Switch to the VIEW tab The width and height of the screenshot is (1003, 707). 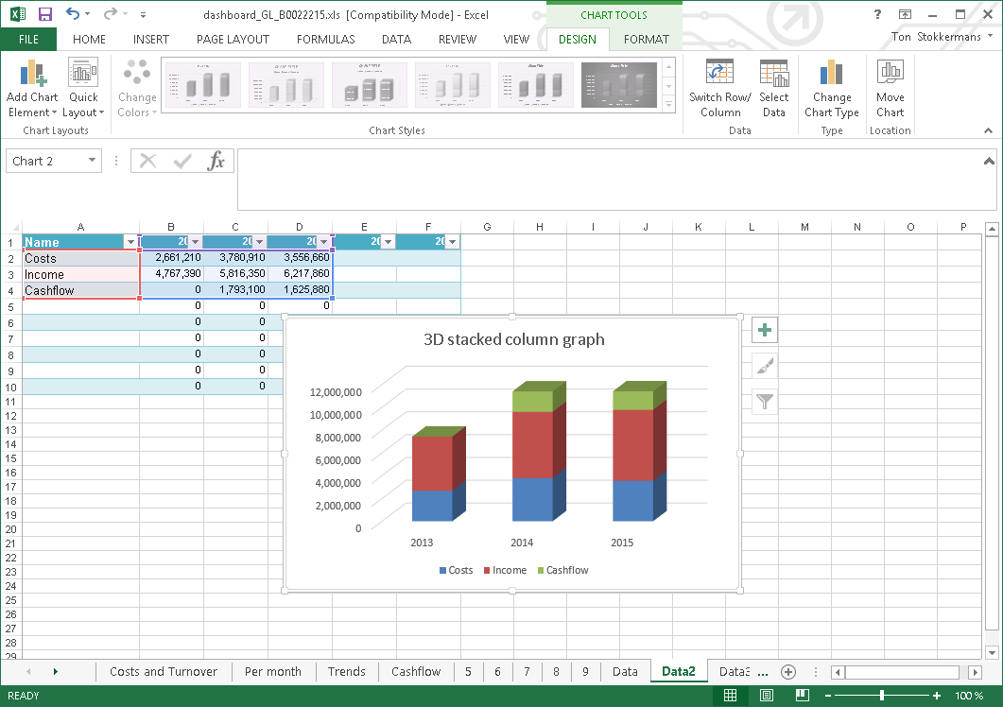pos(516,39)
